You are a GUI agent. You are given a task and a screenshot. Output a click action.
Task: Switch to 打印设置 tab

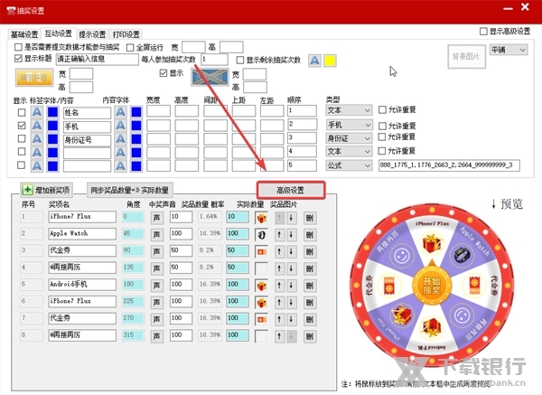126,34
